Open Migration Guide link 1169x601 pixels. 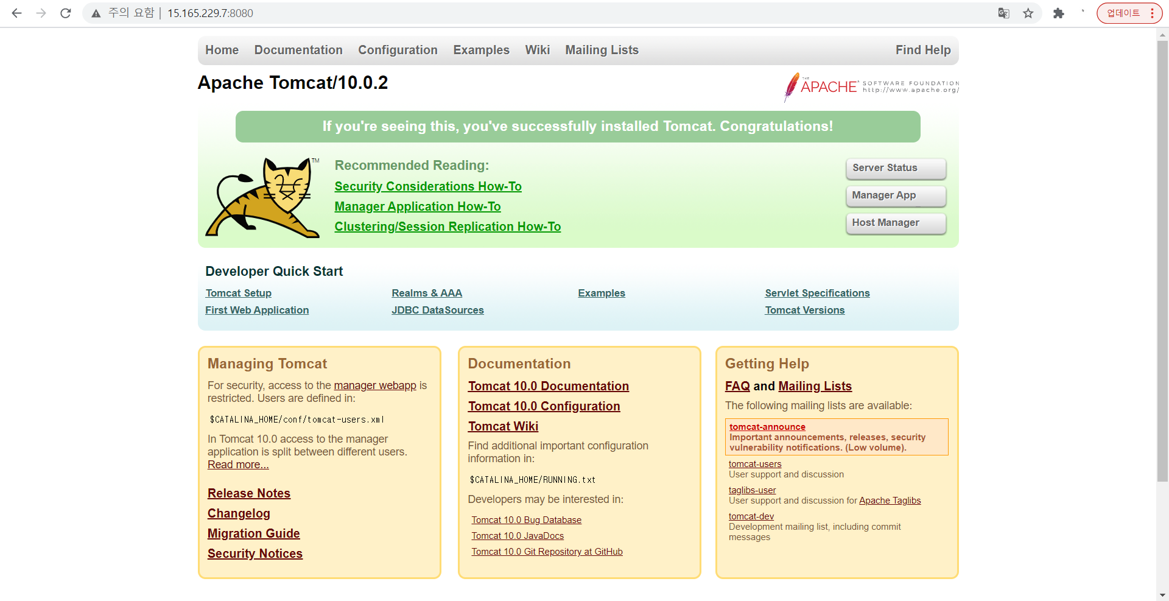pos(254,533)
